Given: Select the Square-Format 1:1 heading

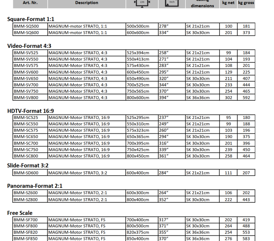Looking at the screenshot, I should [x=31, y=19].
